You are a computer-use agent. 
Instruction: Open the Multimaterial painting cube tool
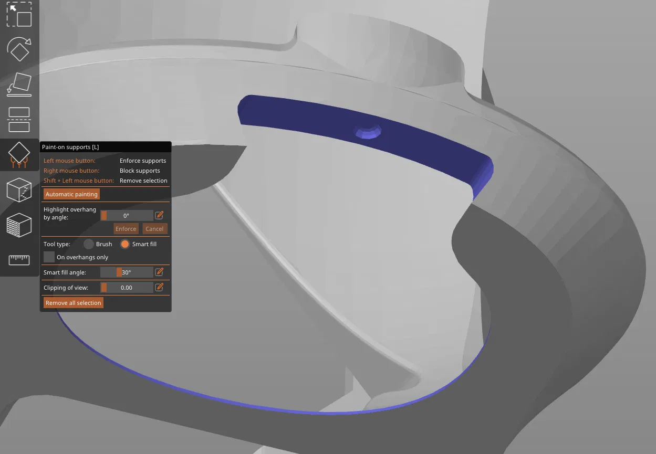pyautogui.click(x=19, y=225)
